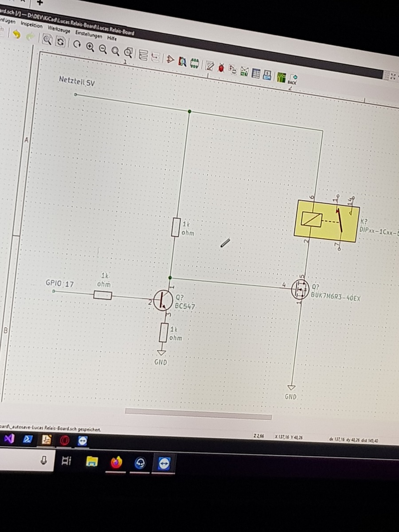Open the Symbol Library Browser icon
This screenshot has width=399, height=532.
(182, 61)
